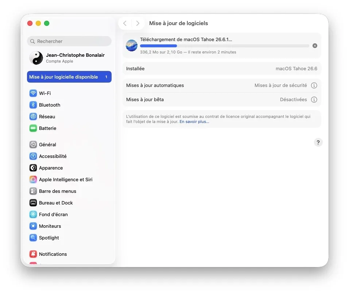Click the Mises à jour bêta label

pos(145,99)
